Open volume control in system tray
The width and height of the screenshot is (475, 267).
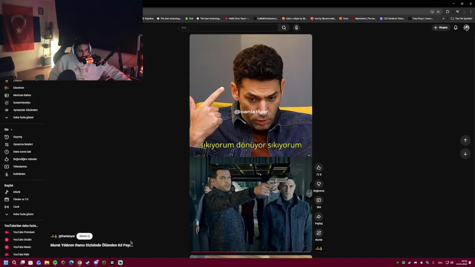(x=452, y=263)
